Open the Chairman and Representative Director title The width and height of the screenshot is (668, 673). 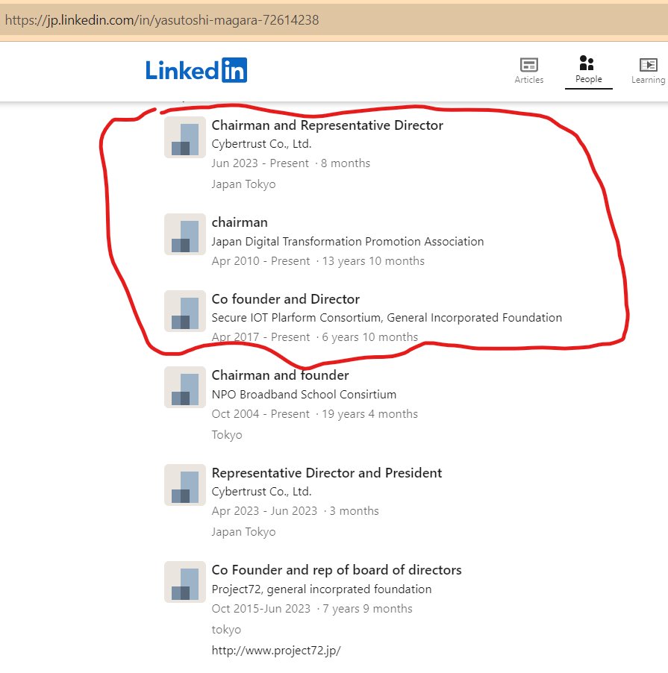click(x=327, y=125)
